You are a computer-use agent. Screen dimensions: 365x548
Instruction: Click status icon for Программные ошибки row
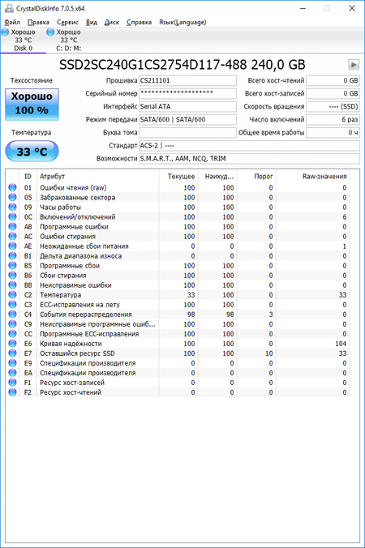(13, 227)
